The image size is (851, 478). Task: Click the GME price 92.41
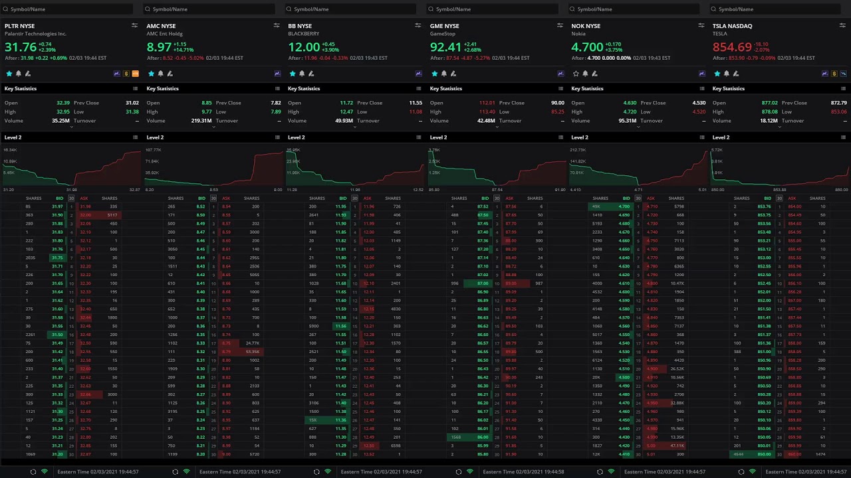[x=445, y=47]
